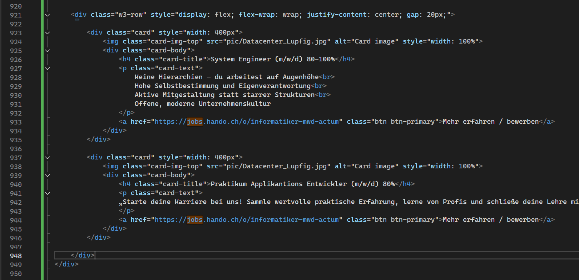
Task: Click the quick action marker under line 921 div
Action: coord(77,20)
